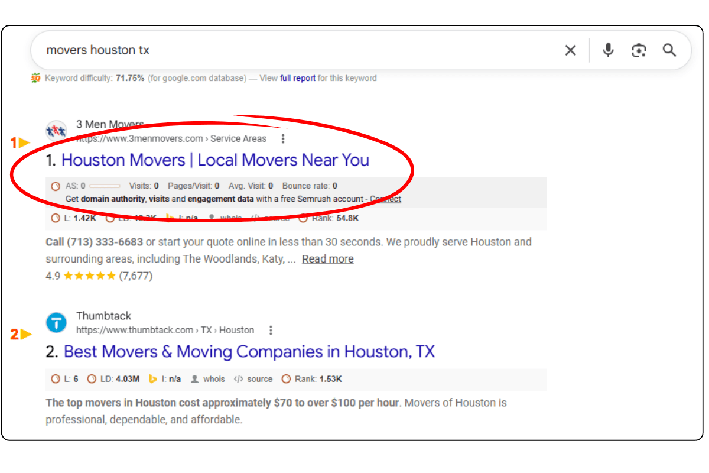Click source in the Thumbtack SEO bar

(260, 379)
